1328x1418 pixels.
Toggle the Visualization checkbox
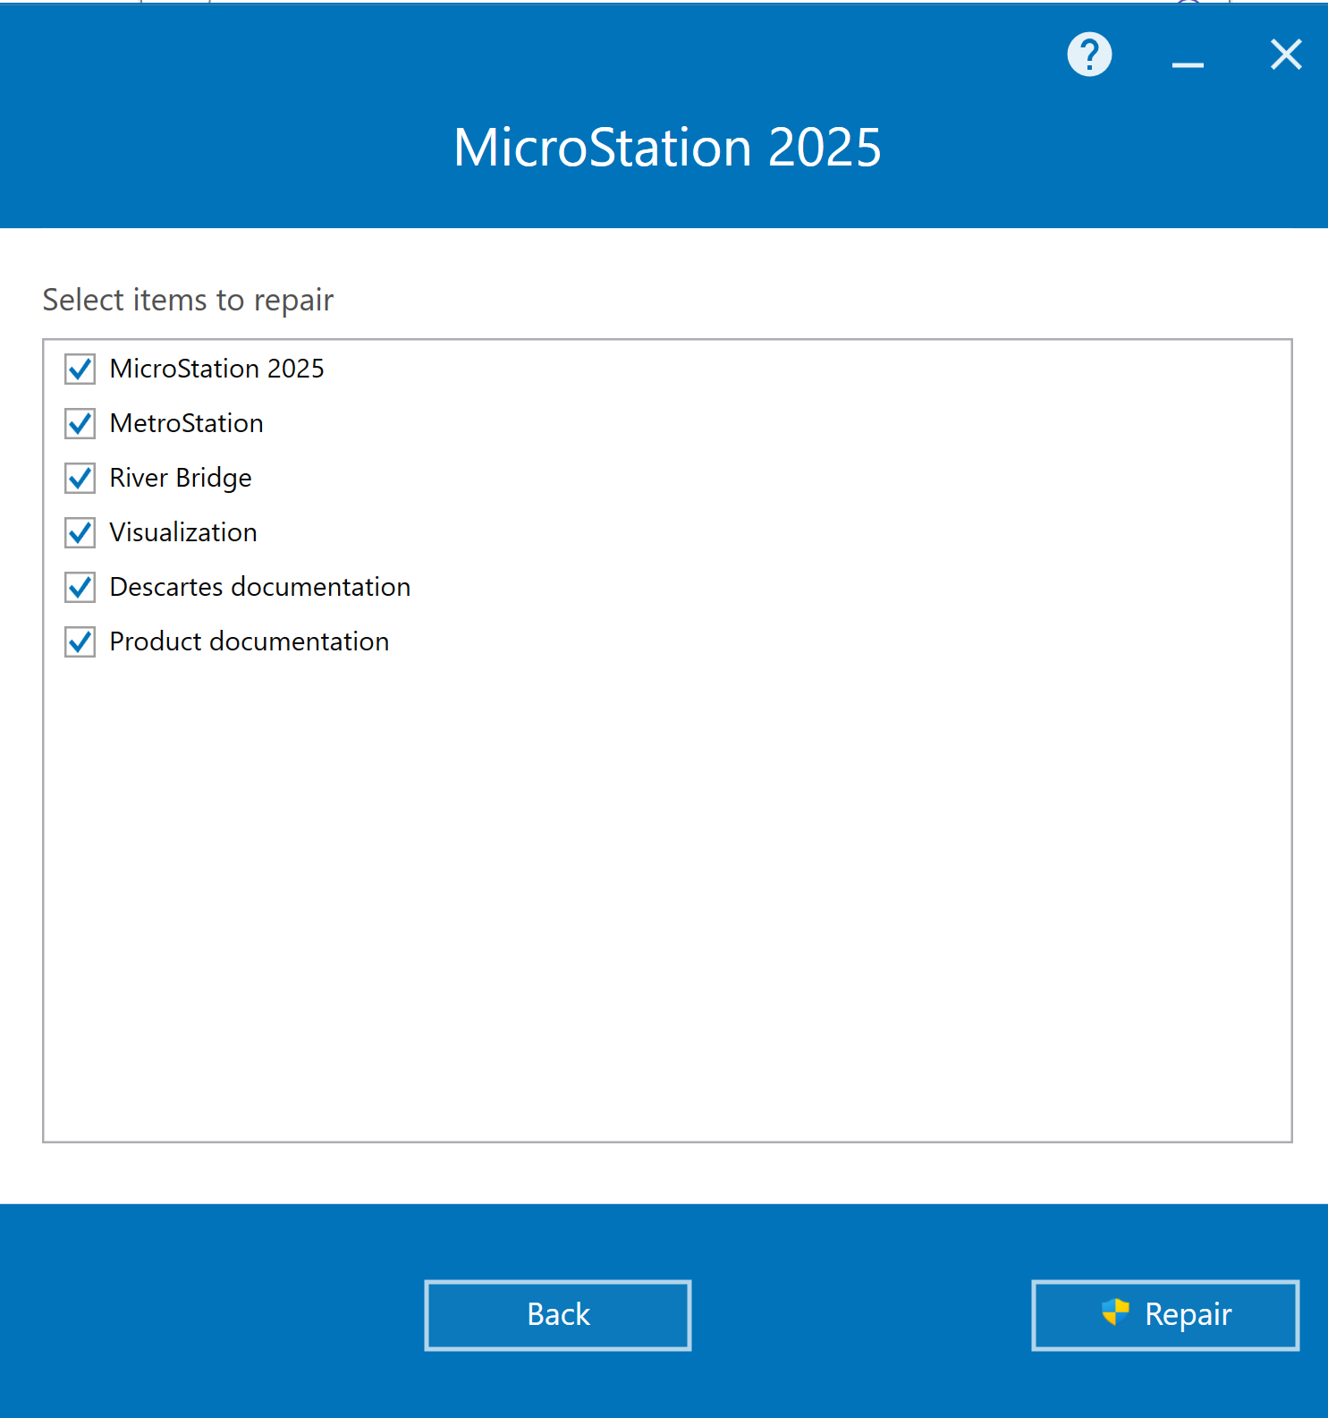tap(80, 532)
